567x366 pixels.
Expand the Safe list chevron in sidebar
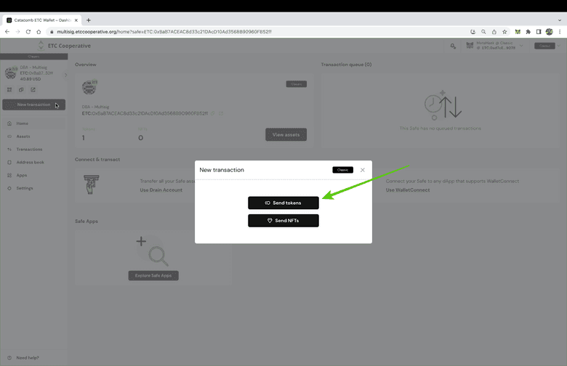pos(65,75)
